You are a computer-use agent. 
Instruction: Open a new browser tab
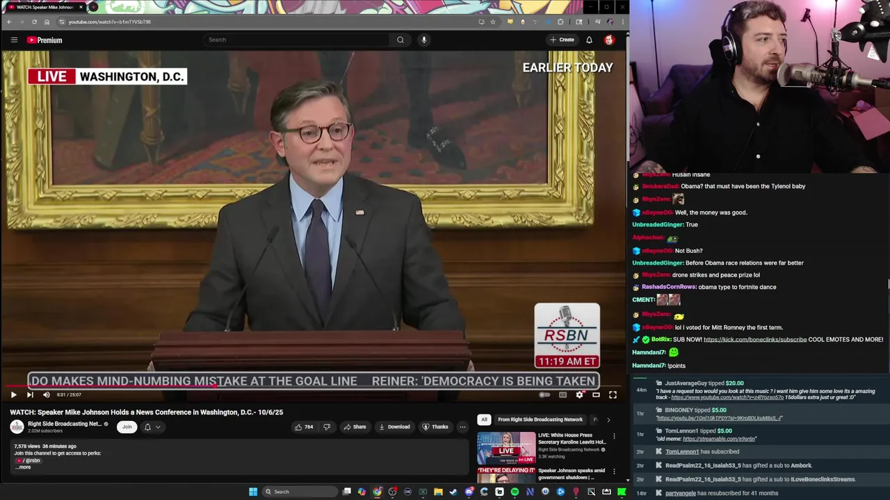(93, 7)
